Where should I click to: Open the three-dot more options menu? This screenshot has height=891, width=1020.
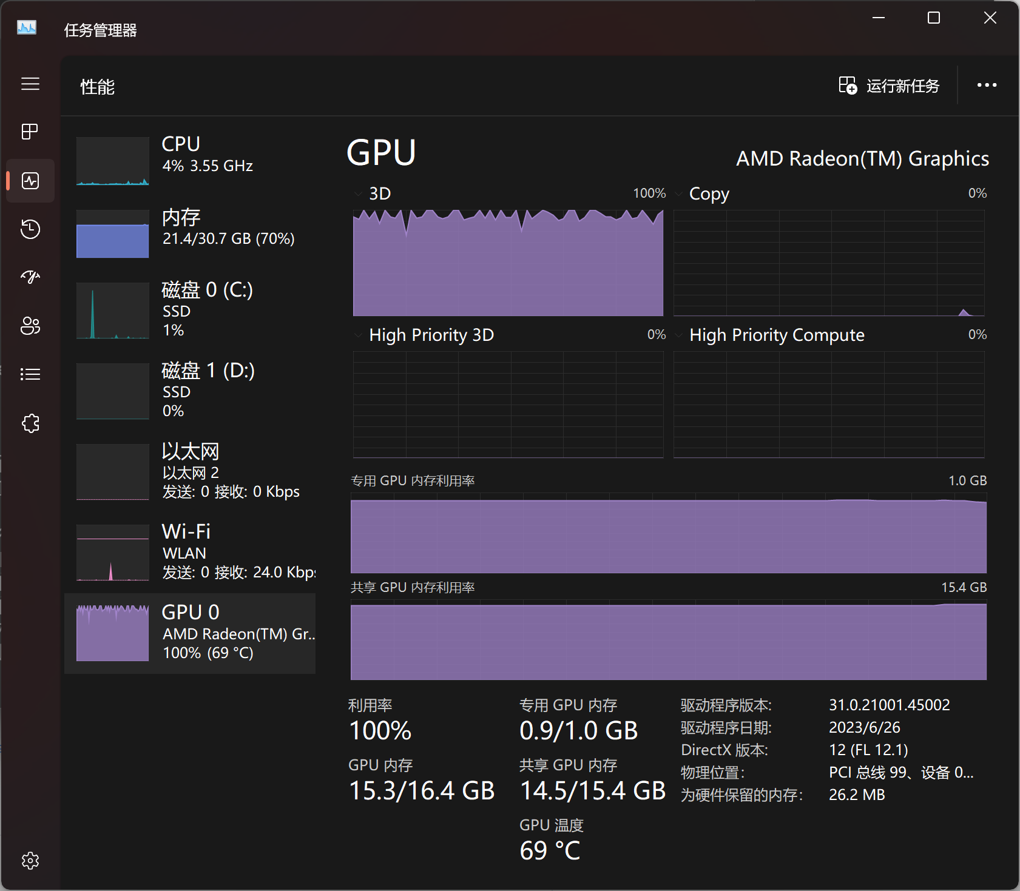(987, 86)
